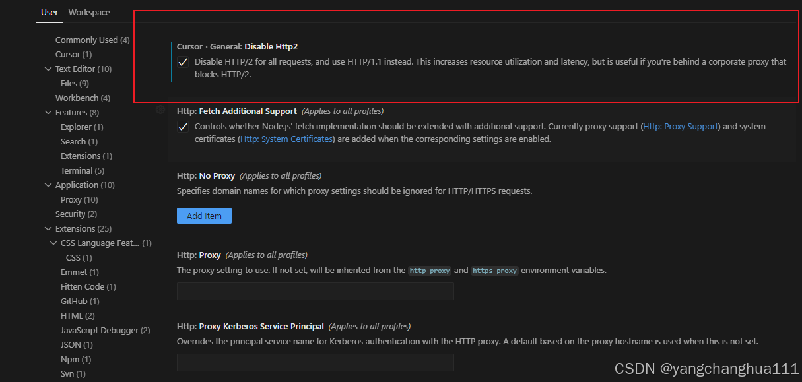This screenshot has width=802, height=382.
Task: Switch to the Workspace settings tab
Action: (x=89, y=12)
